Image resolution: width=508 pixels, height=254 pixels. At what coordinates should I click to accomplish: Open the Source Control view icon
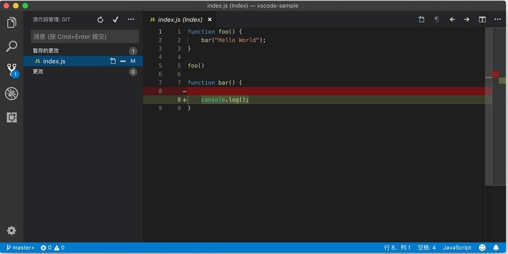tap(12, 70)
